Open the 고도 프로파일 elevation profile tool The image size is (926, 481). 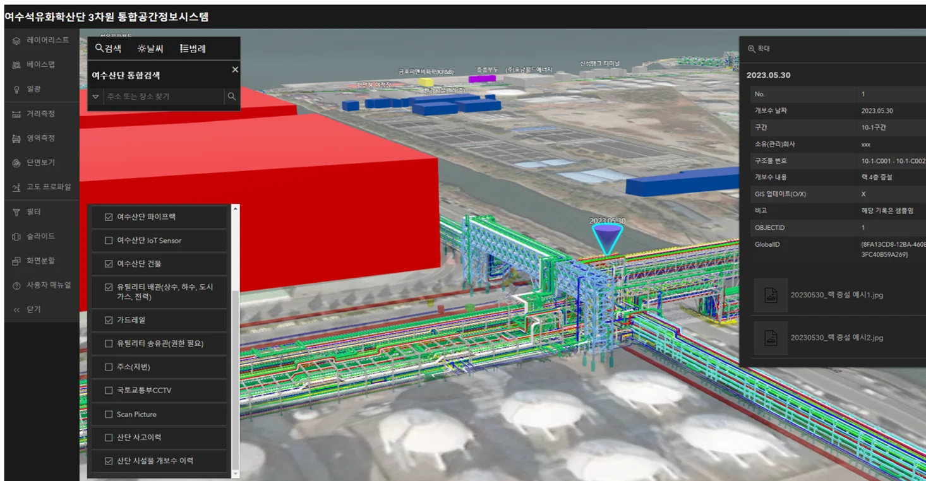17,187
